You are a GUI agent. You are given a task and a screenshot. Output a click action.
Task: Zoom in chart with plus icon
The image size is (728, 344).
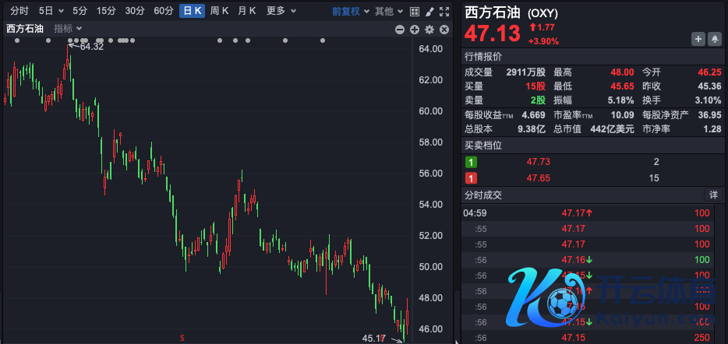point(415,30)
